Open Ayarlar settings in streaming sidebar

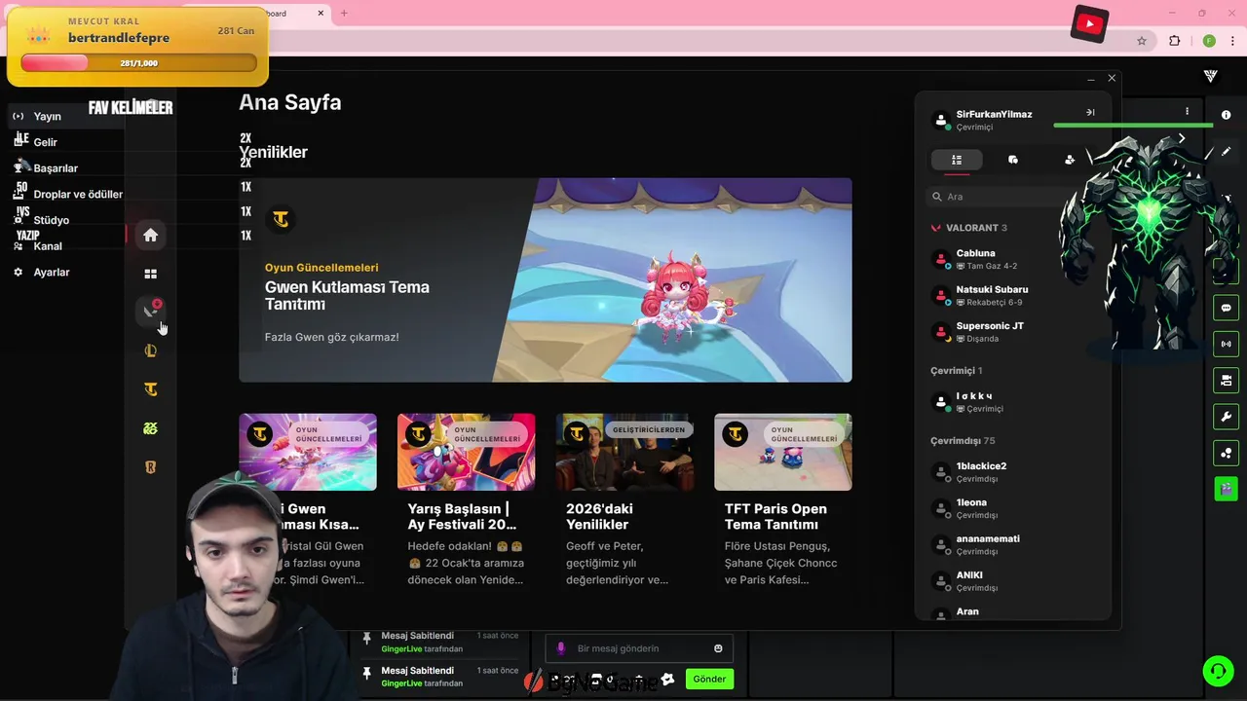pyautogui.click(x=51, y=273)
